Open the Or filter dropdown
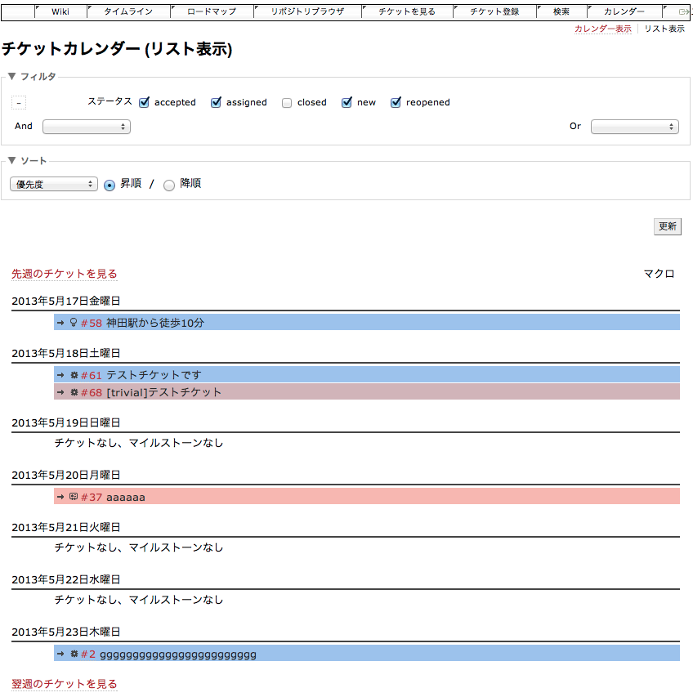The height and width of the screenshot is (697, 693). (x=634, y=127)
